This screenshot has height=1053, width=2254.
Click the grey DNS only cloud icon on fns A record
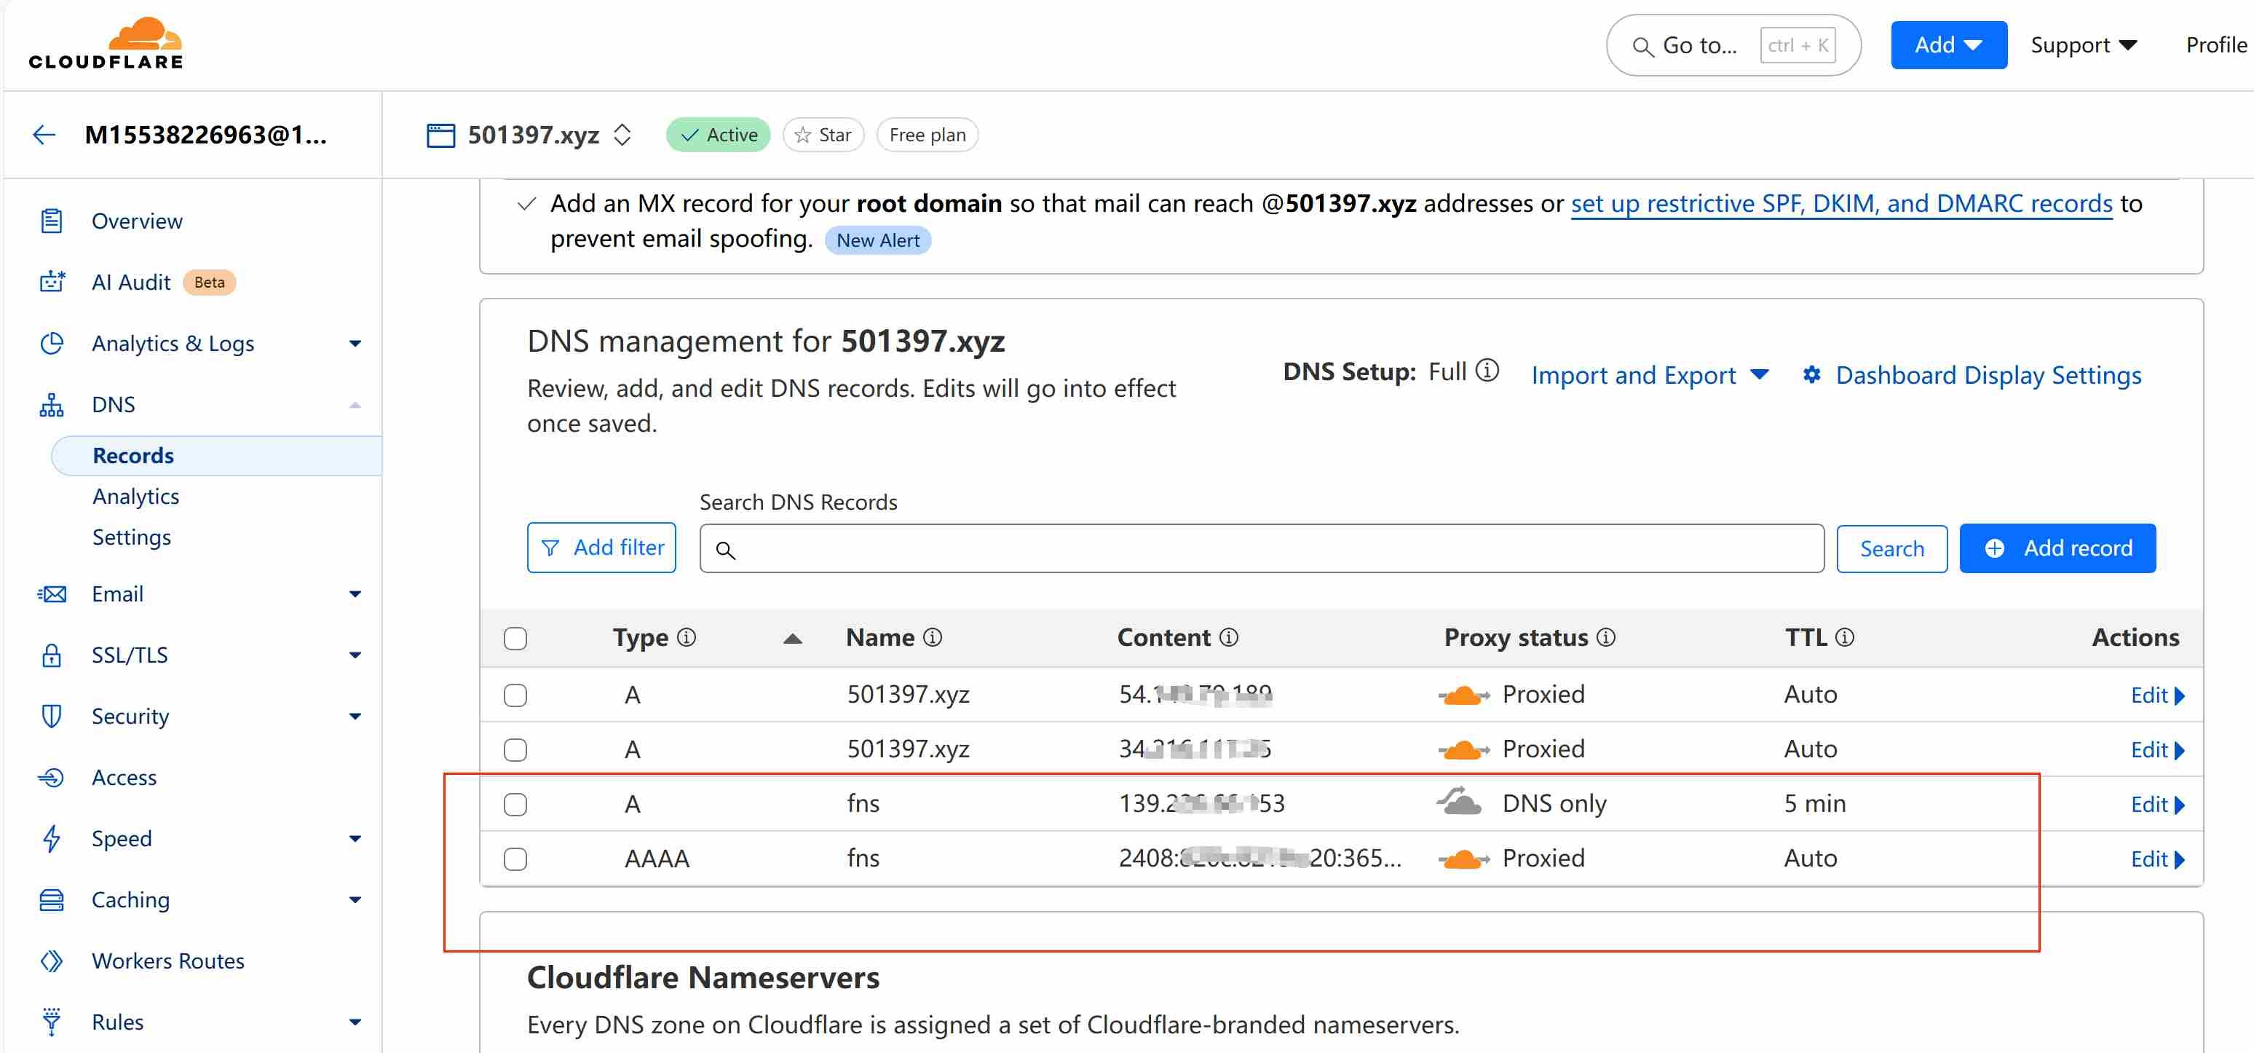[x=1461, y=802]
